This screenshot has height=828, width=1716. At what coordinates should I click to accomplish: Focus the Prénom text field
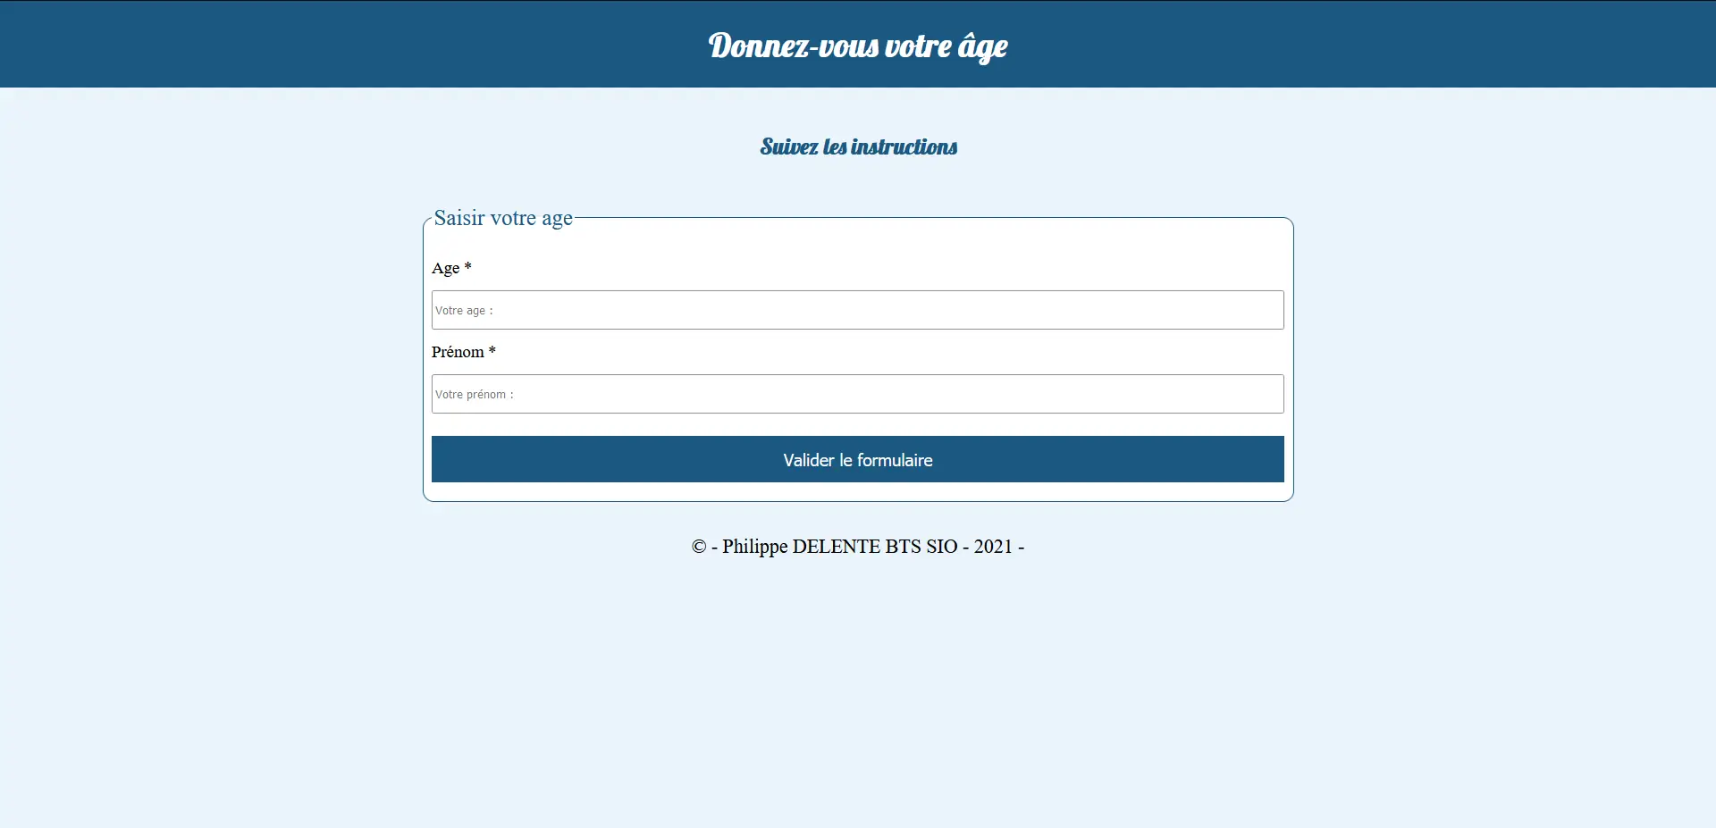coord(856,394)
